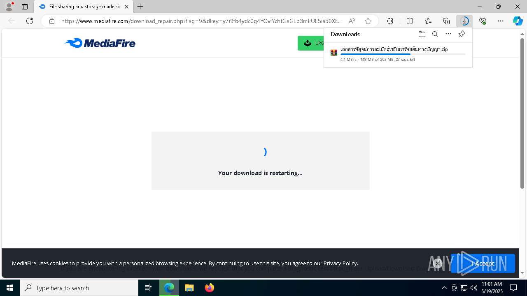
Task: Open a new browser tab
Action: click(140, 7)
